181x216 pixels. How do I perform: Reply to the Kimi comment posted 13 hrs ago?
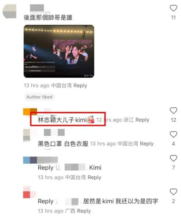[x=94, y=177]
